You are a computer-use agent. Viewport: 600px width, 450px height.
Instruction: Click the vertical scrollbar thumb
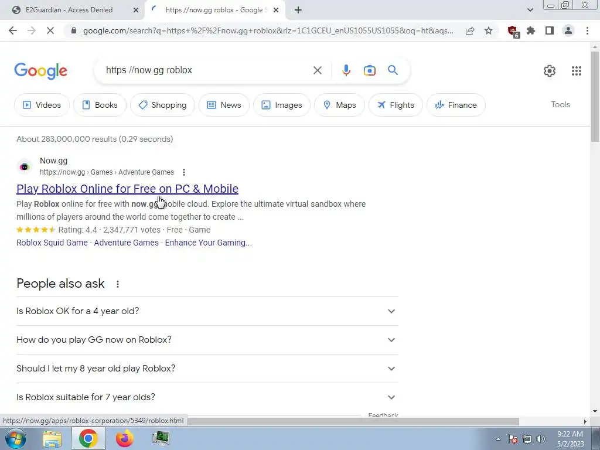point(595,96)
